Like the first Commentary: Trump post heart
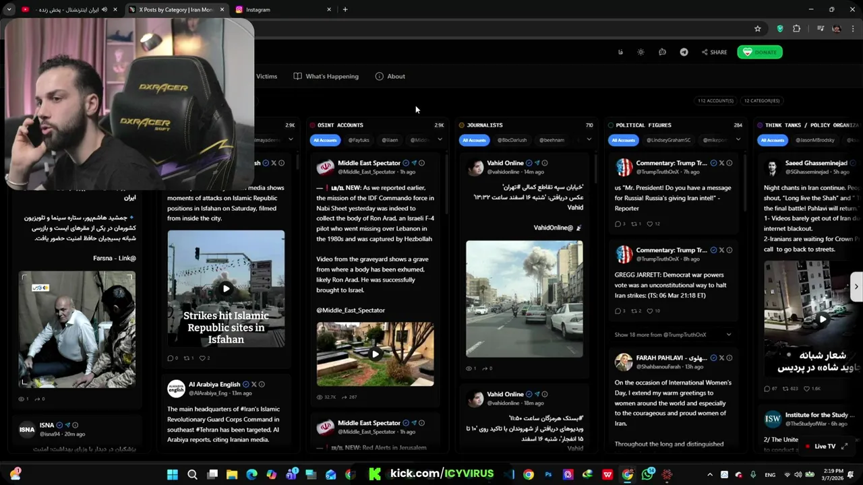Viewport: 863px width, 485px height. coord(650,224)
